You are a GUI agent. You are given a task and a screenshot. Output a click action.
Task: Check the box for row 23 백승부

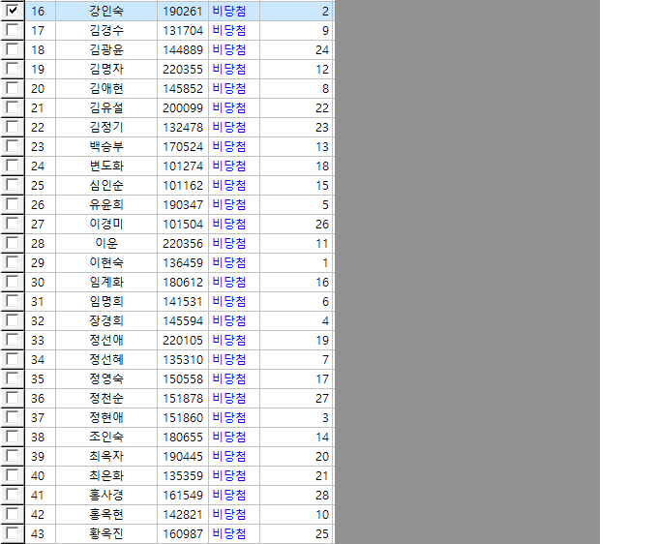(13, 145)
